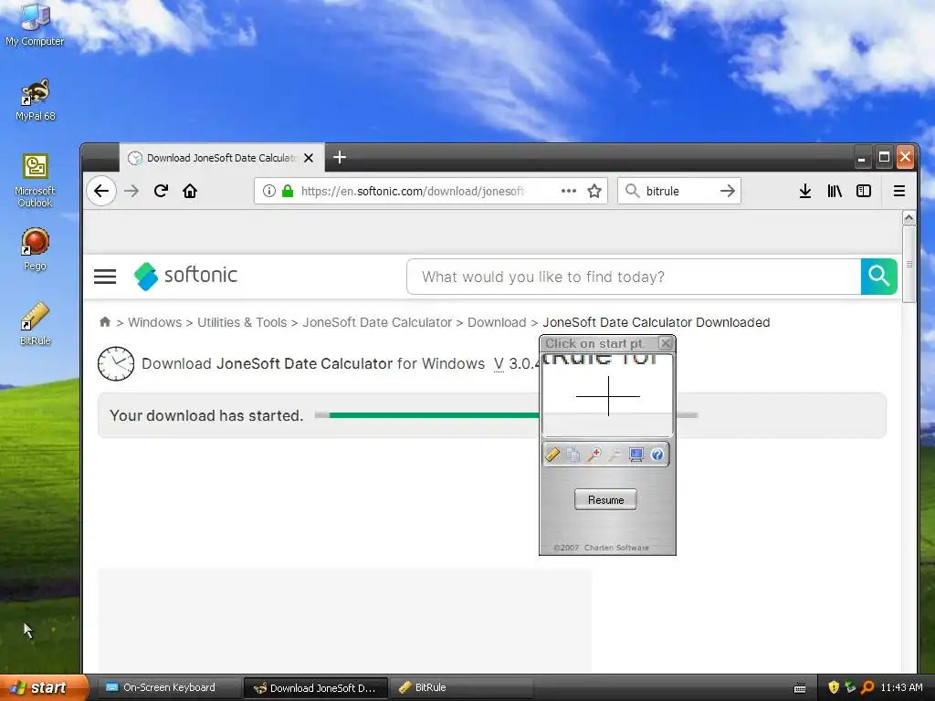Zoom out with BitRule's magnifier minus icon
This screenshot has width=935, height=701.
point(615,455)
